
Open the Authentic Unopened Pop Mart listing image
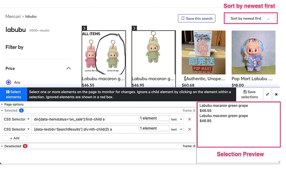pos(204,53)
